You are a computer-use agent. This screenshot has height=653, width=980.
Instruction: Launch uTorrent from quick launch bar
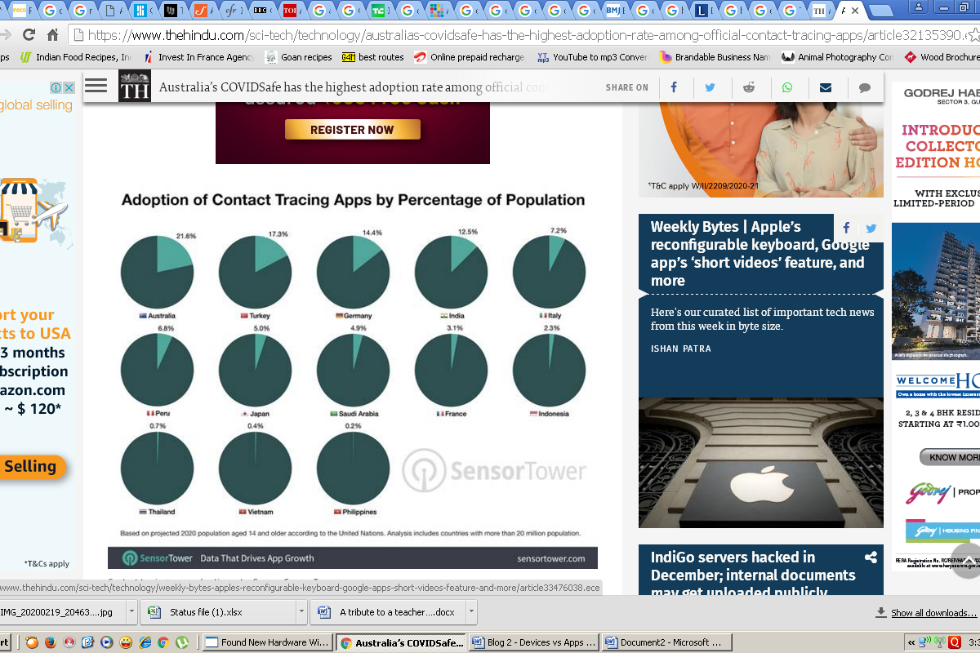pos(182,642)
